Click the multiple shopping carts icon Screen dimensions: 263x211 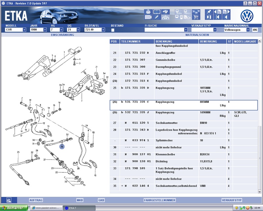(196, 12)
